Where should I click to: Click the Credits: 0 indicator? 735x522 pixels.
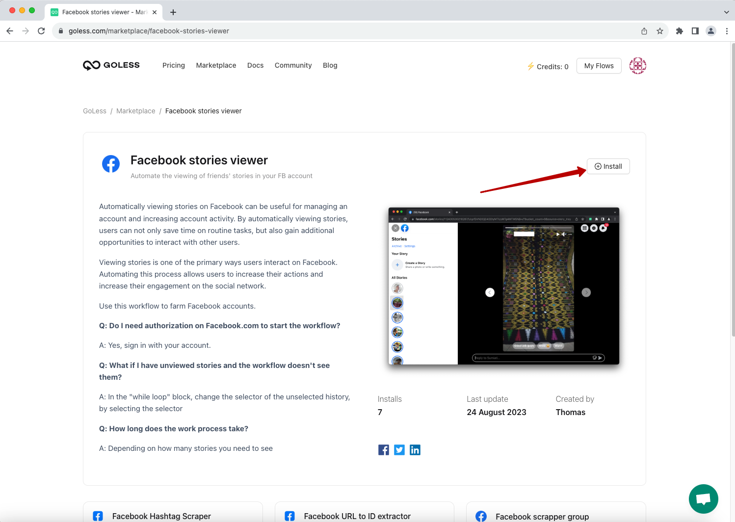tap(548, 66)
